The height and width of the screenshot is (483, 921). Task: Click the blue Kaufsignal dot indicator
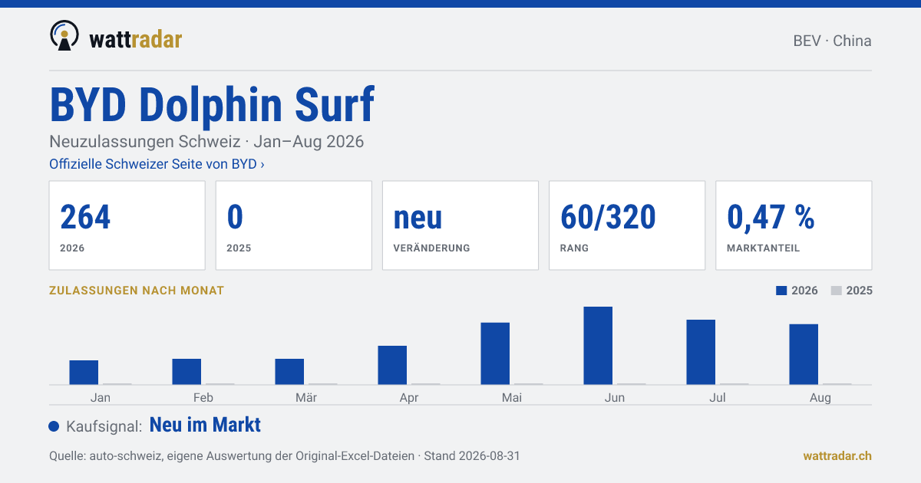(54, 426)
